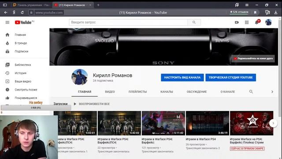The height and width of the screenshot is (159, 282).
Task: Open the browser bookmarks collection icon
Action: pos(237,5)
